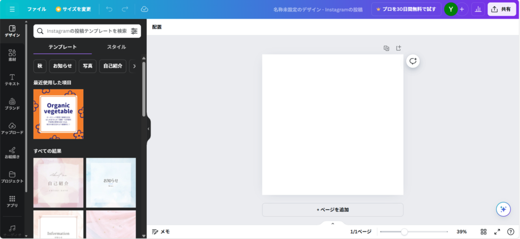Click the ページを追加 button
Viewport: 520px width, 239px height.
point(333,210)
